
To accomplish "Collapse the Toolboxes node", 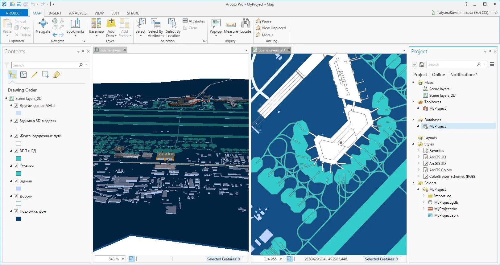I will pos(414,102).
